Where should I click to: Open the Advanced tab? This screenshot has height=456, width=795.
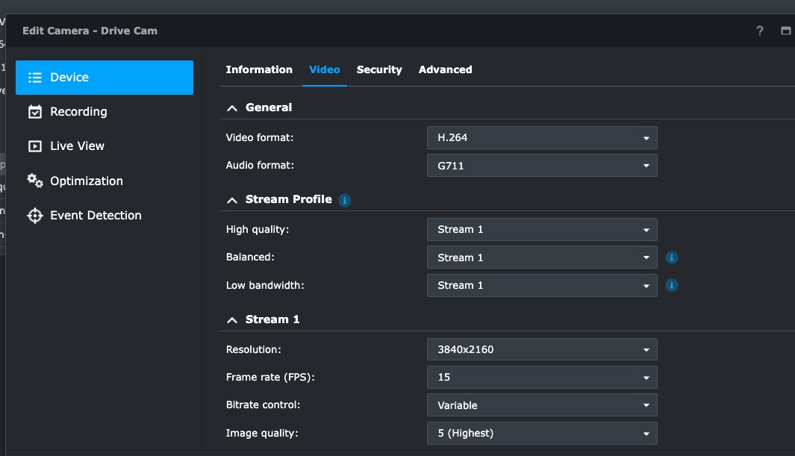click(445, 69)
